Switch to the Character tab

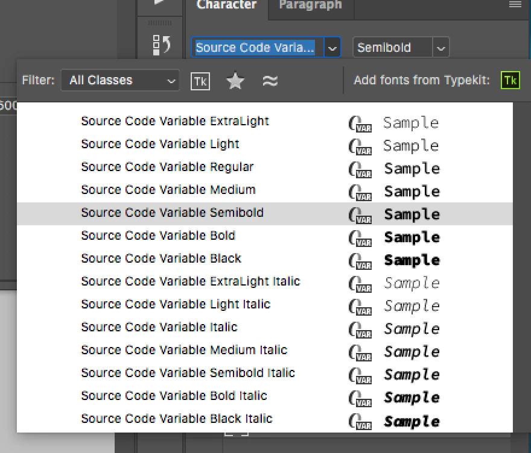(x=226, y=5)
